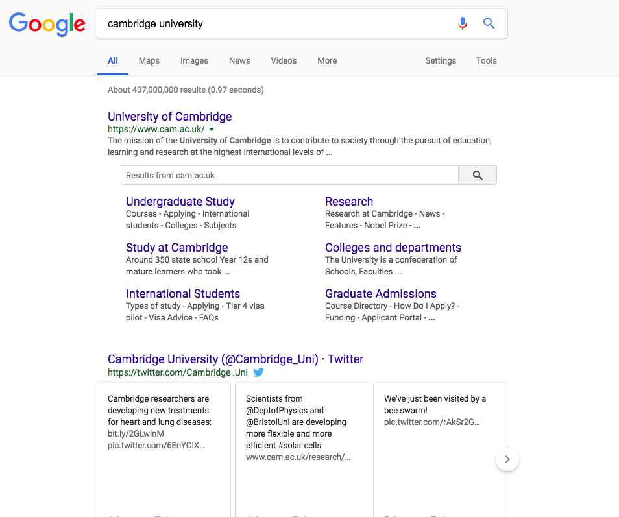619x517 pixels.
Task: Switch to the Maps tab
Action: [x=149, y=60]
